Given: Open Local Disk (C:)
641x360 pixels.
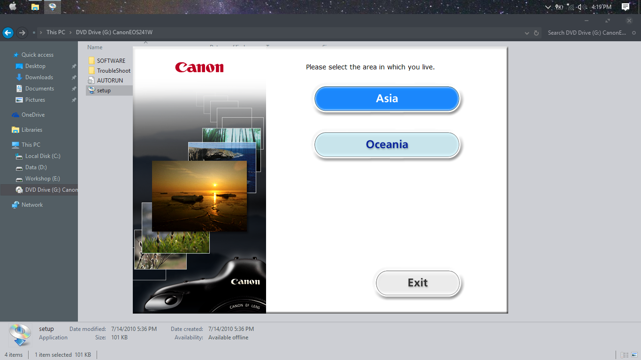Looking at the screenshot, I should click(x=43, y=156).
